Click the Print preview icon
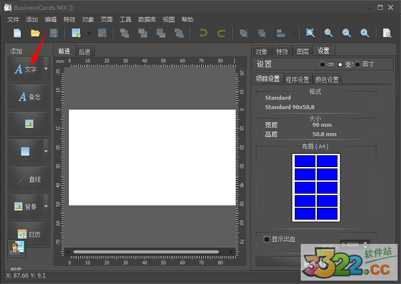Image resolution: width=401 pixels, height=284 pixels. [x=387, y=33]
